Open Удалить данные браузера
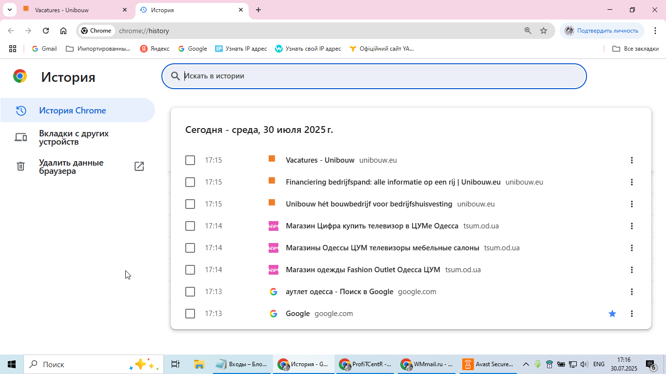The image size is (666, 374). 78,167
